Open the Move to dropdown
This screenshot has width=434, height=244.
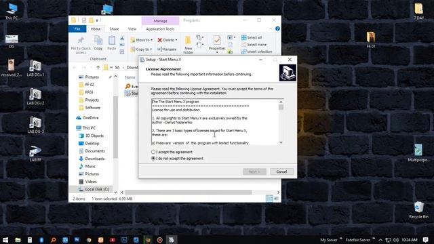pyautogui.click(x=142, y=40)
